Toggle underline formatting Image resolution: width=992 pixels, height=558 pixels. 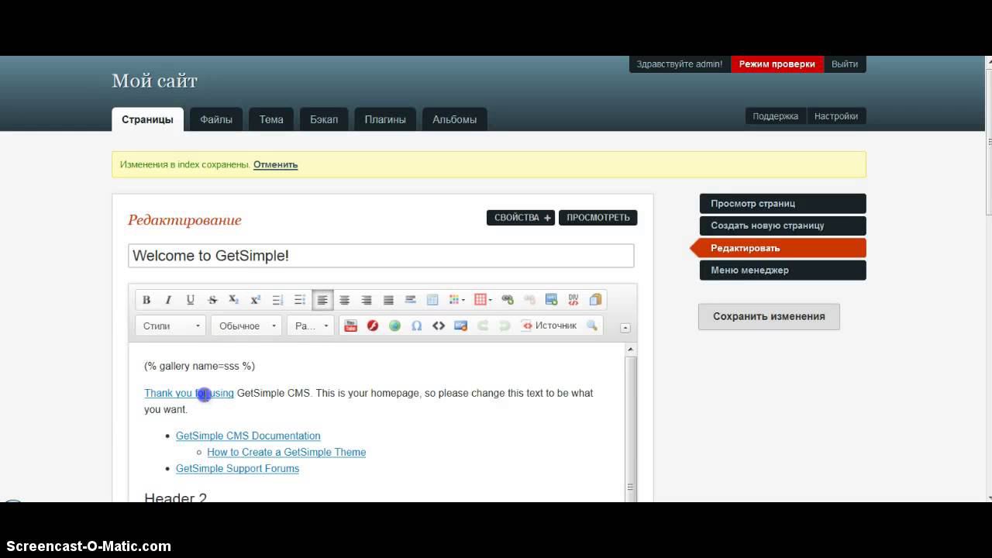tap(190, 300)
